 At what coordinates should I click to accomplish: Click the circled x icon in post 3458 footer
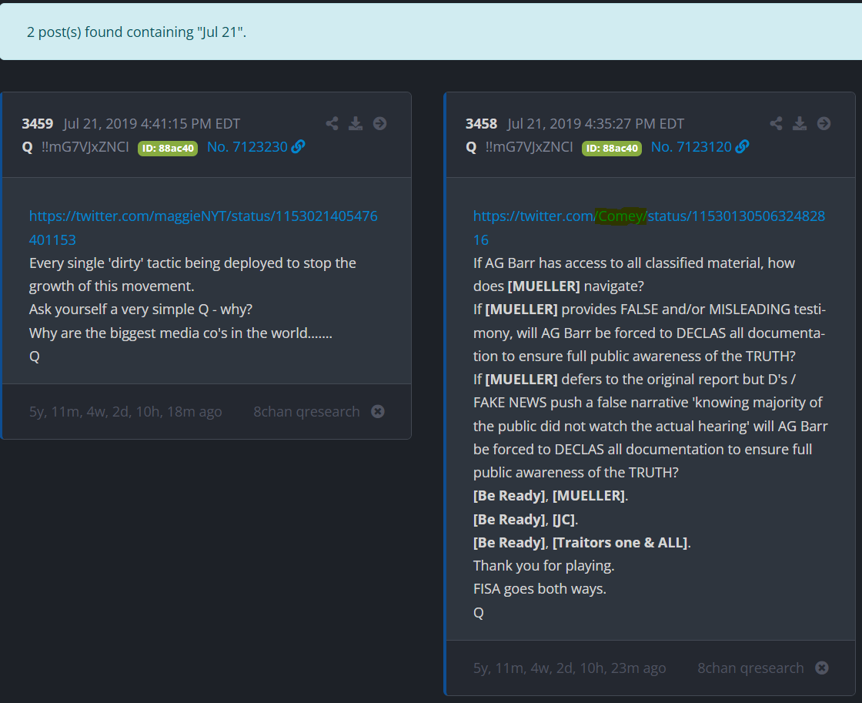822,668
